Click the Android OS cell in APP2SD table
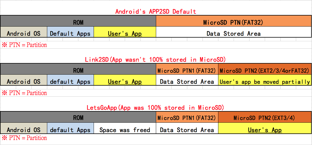This screenshot has height=145, width=312. pyautogui.click(x=24, y=34)
